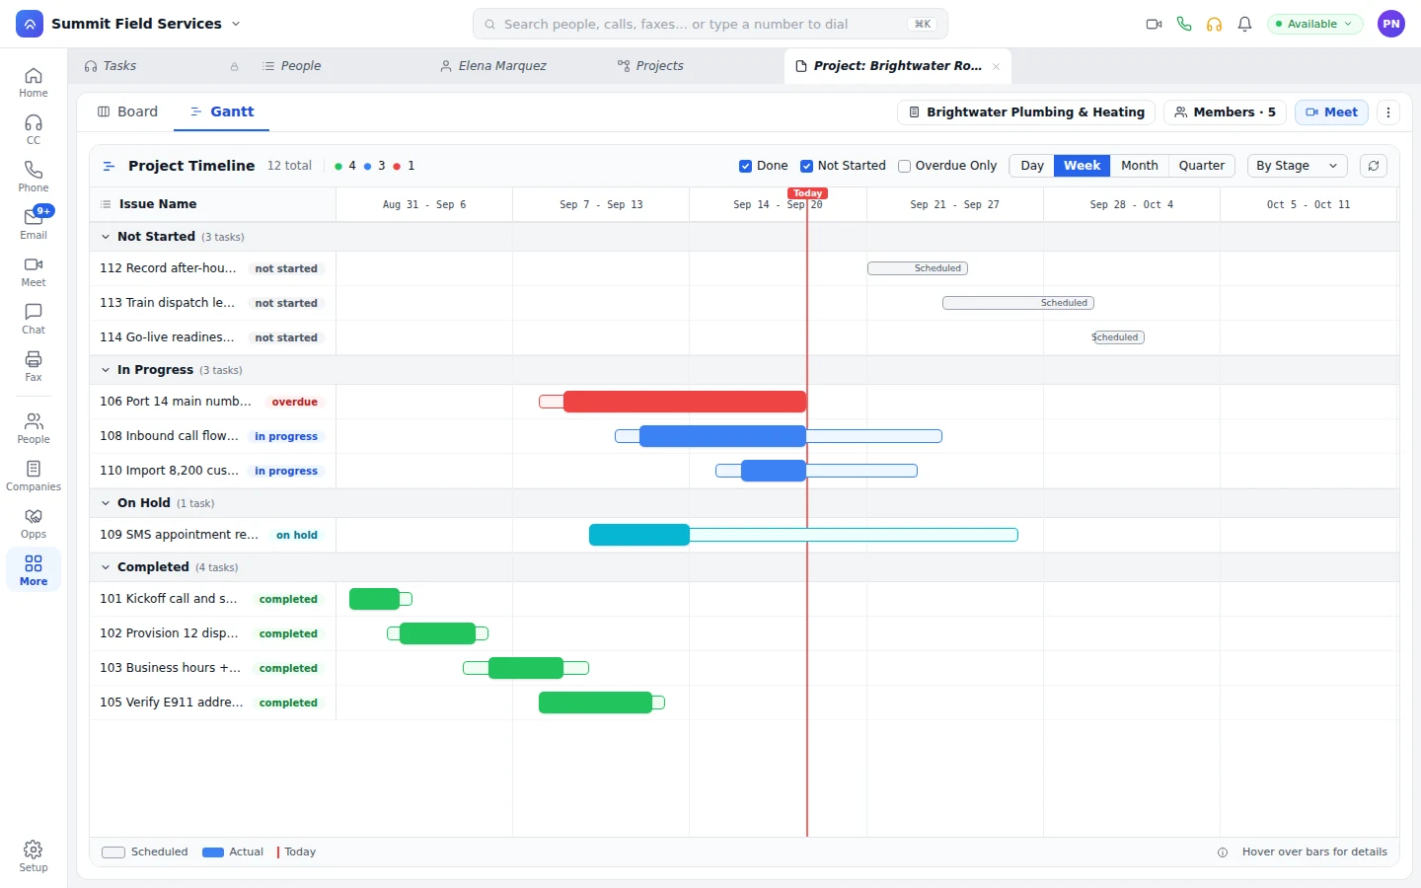Screen dimensions: 1421x888
Task: Switch to the Board view tab
Action: click(x=128, y=111)
